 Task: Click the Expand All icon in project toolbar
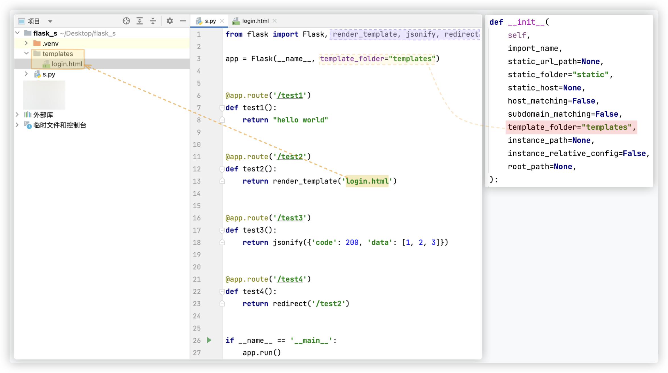(x=140, y=21)
